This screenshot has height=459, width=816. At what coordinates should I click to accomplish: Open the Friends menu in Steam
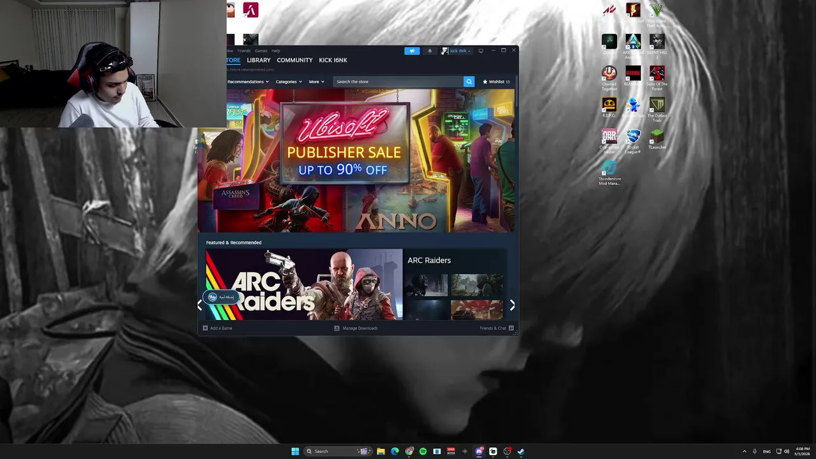point(244,51)
